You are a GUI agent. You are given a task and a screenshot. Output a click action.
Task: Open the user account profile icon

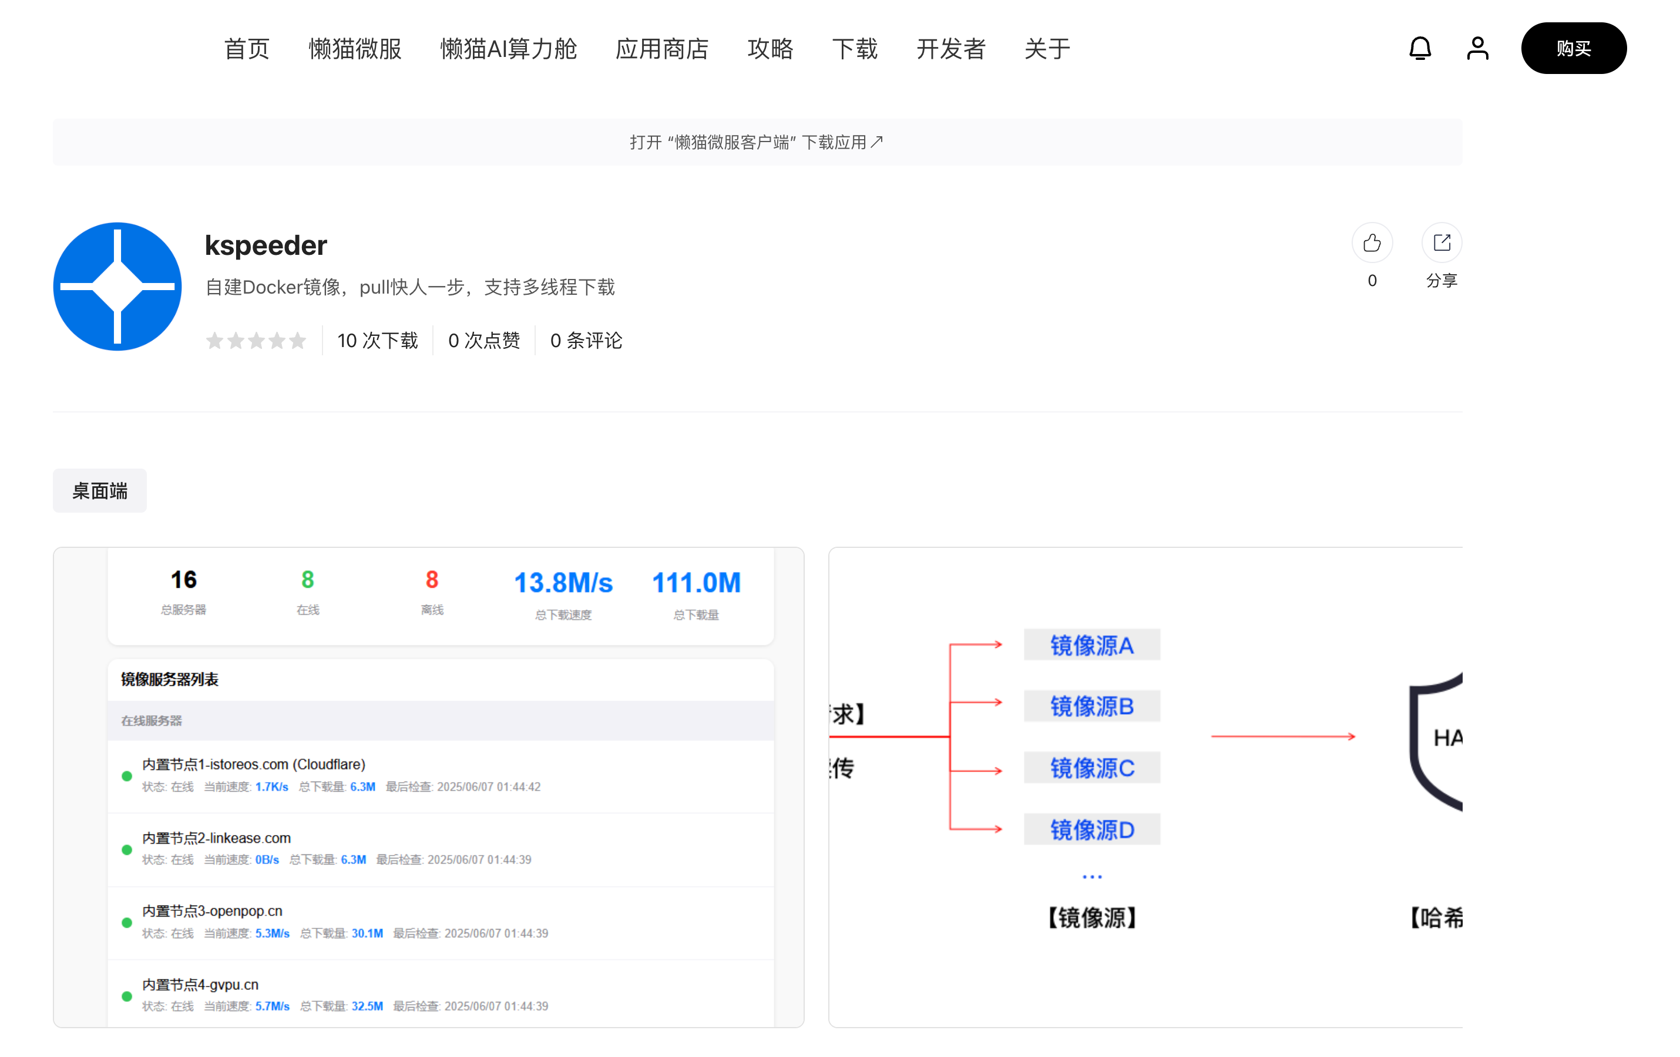(1477, 49)
